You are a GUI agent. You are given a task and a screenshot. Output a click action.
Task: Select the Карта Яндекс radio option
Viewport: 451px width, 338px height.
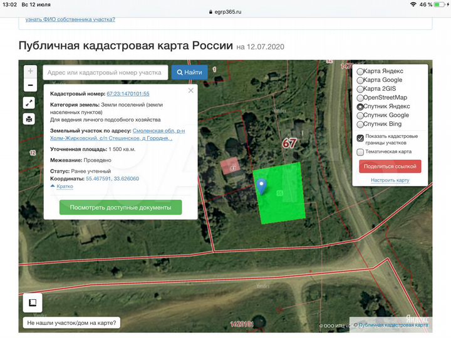tap(360, 71)
